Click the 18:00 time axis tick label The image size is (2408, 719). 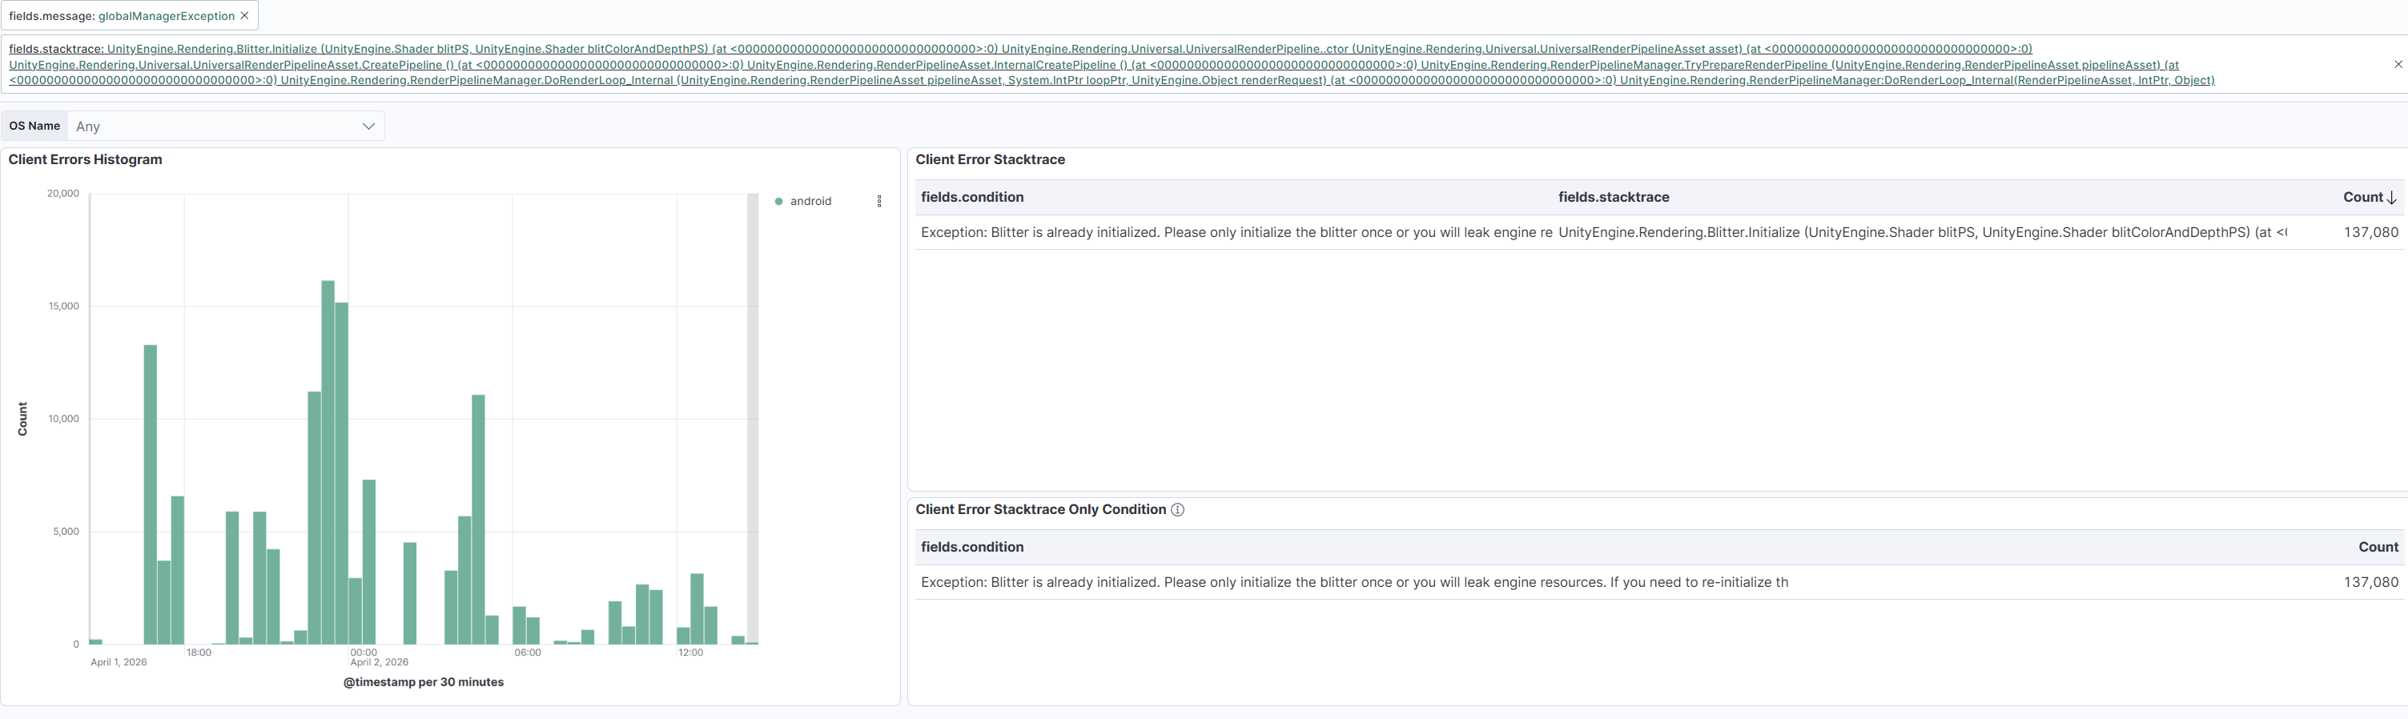198,653
